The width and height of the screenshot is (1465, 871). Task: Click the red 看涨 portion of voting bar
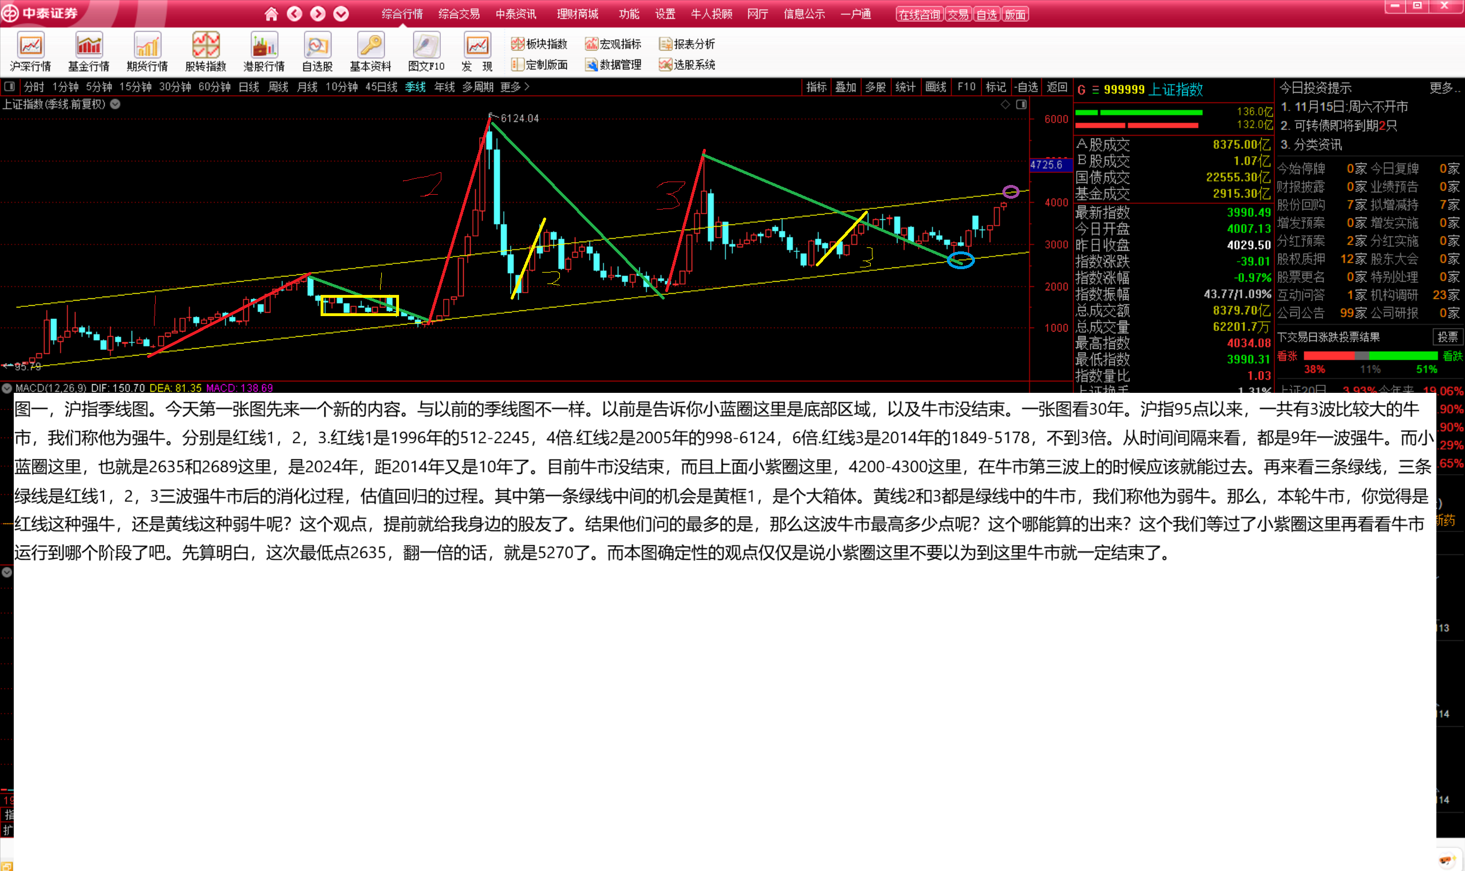tap(1328, 356)
